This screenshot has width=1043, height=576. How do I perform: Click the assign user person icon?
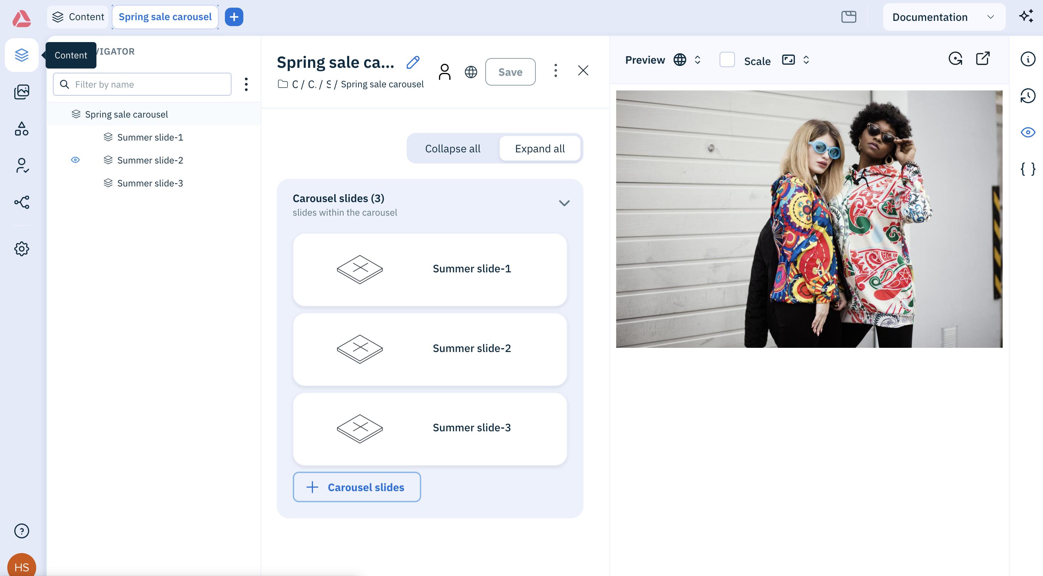tap(445, 72)
